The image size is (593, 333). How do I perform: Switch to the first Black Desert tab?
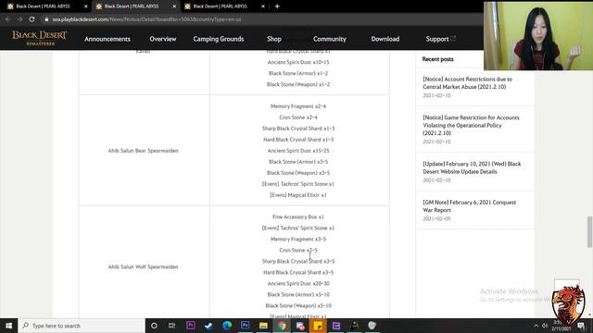click(43, 6)
